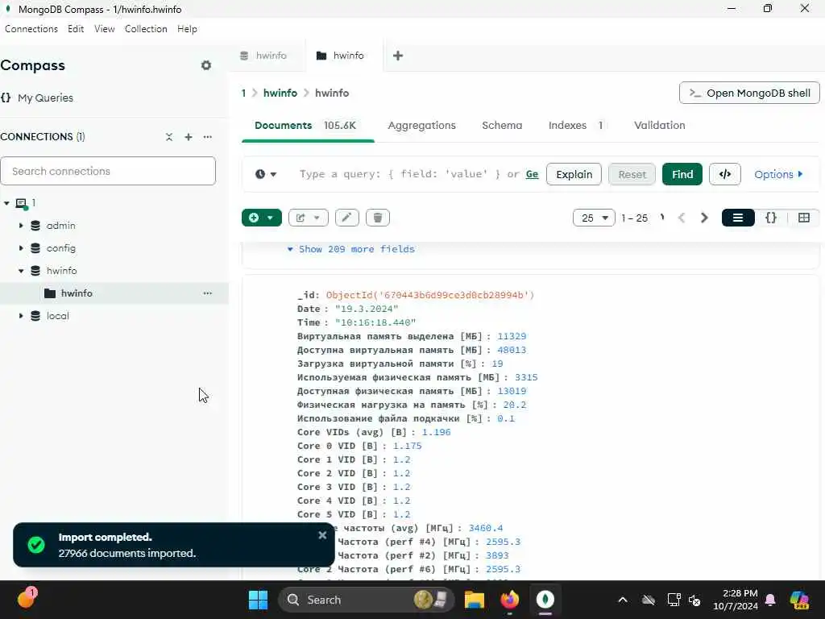Click the export query to language code icon

[725, 174]
